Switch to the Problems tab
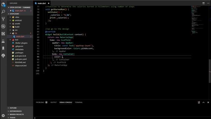 tap(40, 102)
